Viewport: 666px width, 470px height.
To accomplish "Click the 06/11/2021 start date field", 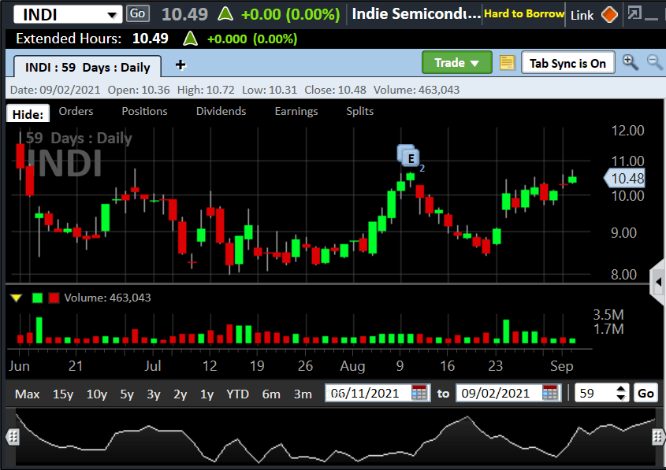I will (x=372, y=392).
